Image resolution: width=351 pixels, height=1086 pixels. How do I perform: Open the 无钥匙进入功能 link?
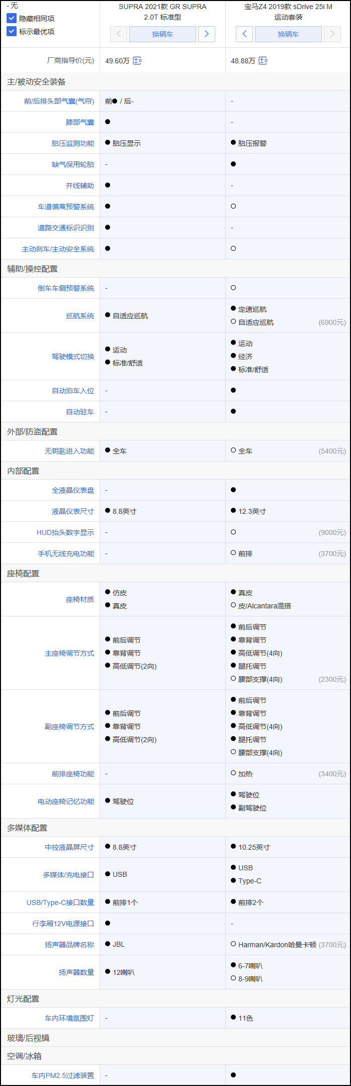pos(69,451)
